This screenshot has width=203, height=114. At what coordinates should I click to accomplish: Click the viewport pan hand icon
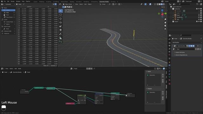165,22
